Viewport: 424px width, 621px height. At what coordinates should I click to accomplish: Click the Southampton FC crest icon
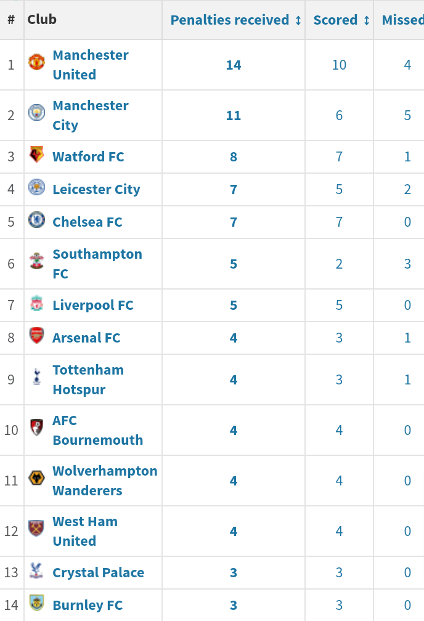coord(37,262)
